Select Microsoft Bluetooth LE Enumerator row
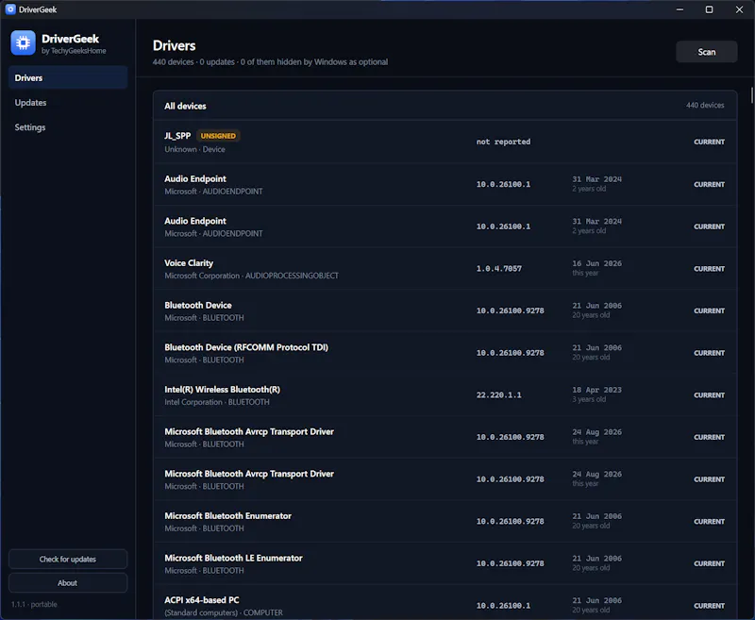The width and height of the screenshot is (755, 620). (445, 563)
